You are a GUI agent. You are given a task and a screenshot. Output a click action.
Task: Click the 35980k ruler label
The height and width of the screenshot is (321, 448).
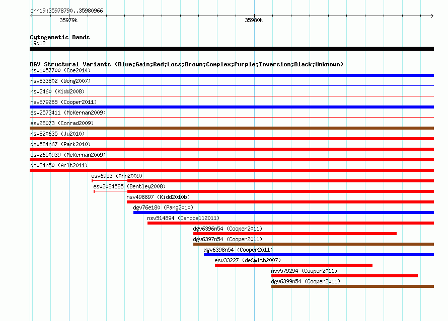[254, 20]
